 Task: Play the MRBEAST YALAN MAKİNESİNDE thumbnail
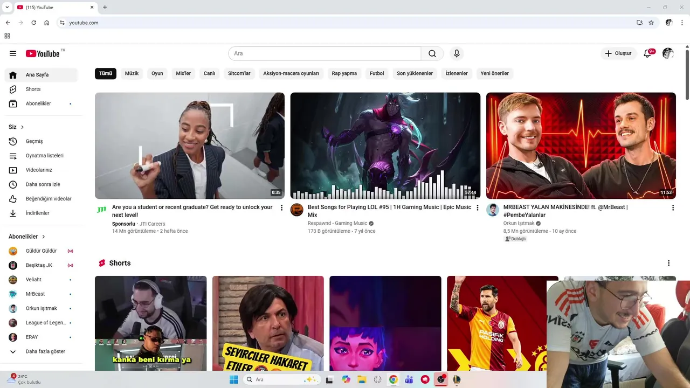581,145
